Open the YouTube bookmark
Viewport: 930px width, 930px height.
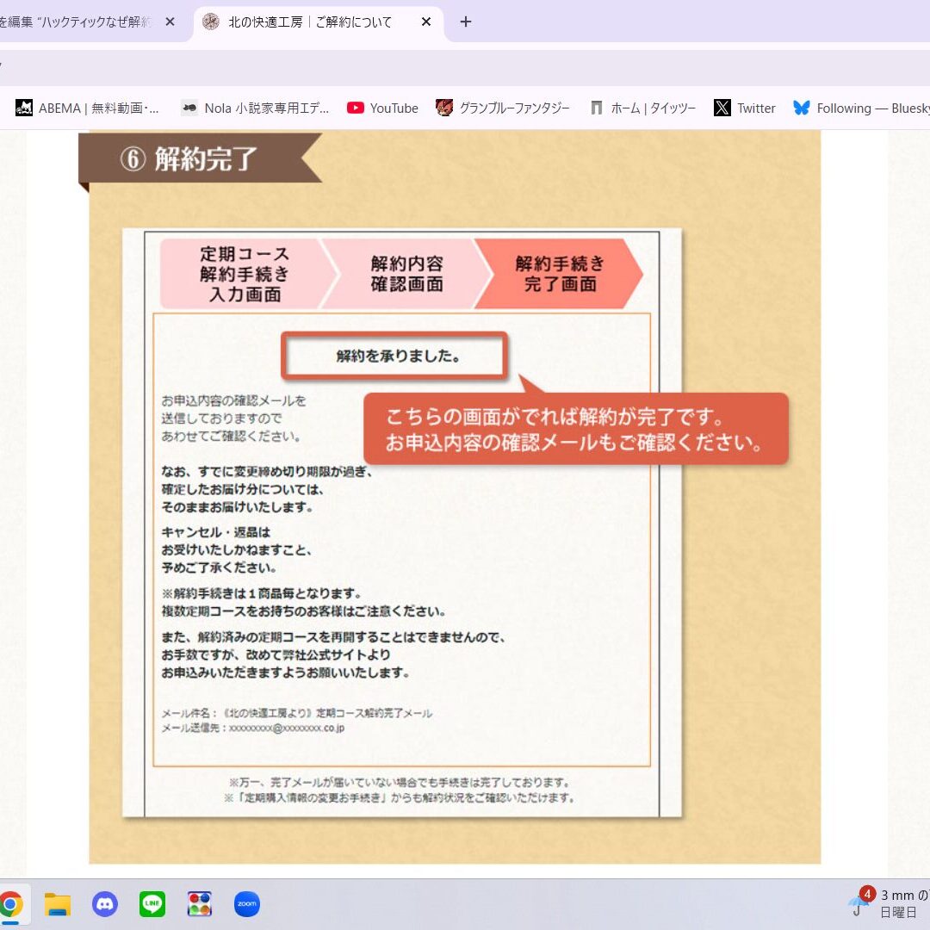[382, 108]
